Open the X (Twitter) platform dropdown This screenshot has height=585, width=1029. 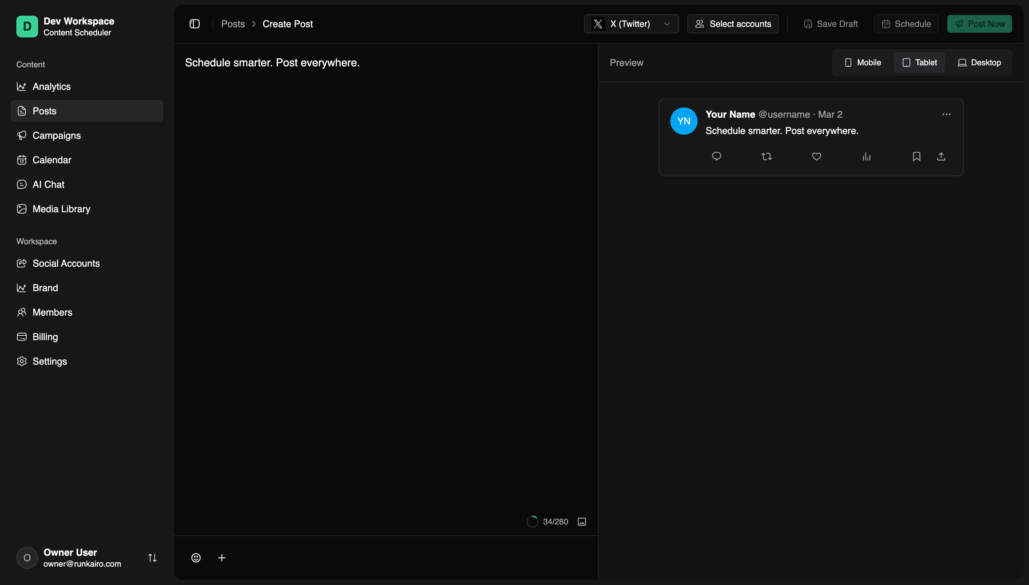(631, 24)
